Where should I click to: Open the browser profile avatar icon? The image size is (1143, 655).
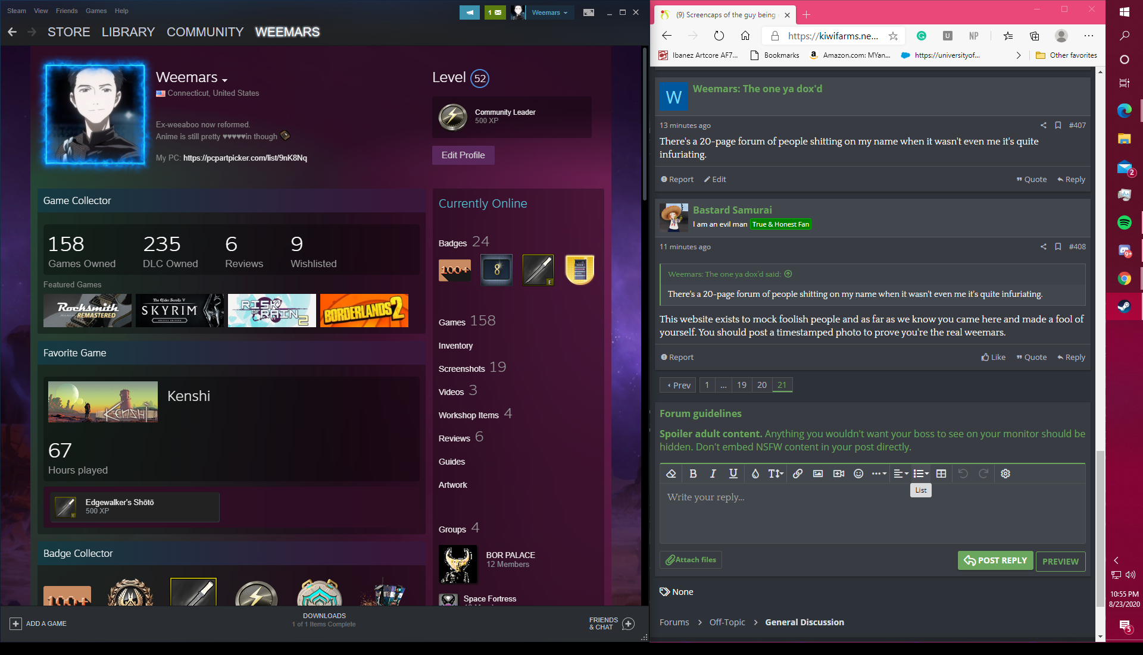1061,36
